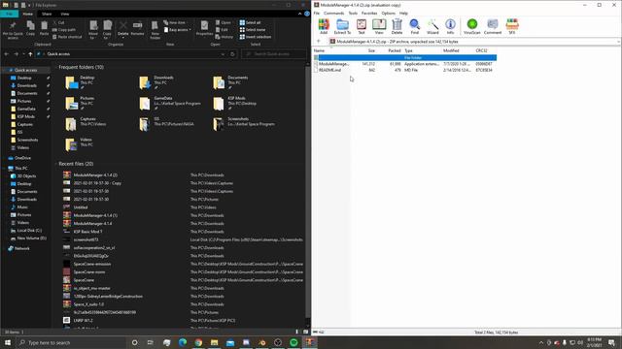
Task: Click Cut in Explorer ribbon
Action: [58, 22]
